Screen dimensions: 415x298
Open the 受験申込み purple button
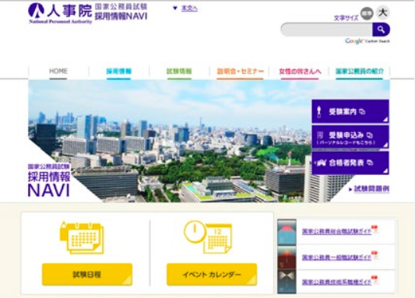[x=350, y=137]
